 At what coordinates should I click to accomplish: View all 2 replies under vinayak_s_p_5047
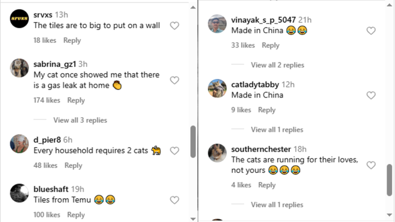coord(278,65)
